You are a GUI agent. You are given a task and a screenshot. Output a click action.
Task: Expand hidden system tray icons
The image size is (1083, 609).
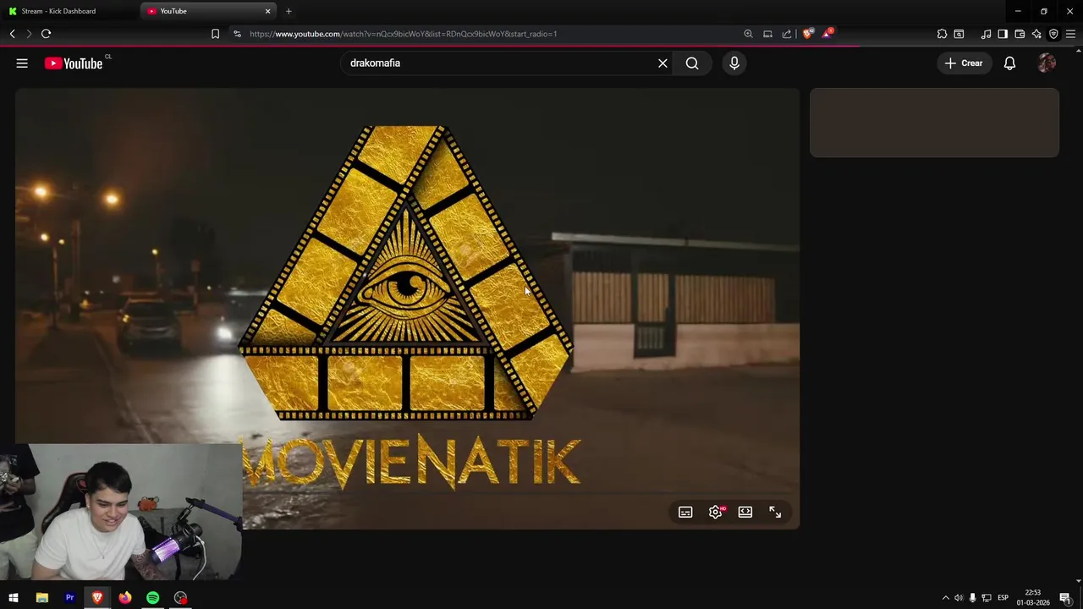click(945, 598)
